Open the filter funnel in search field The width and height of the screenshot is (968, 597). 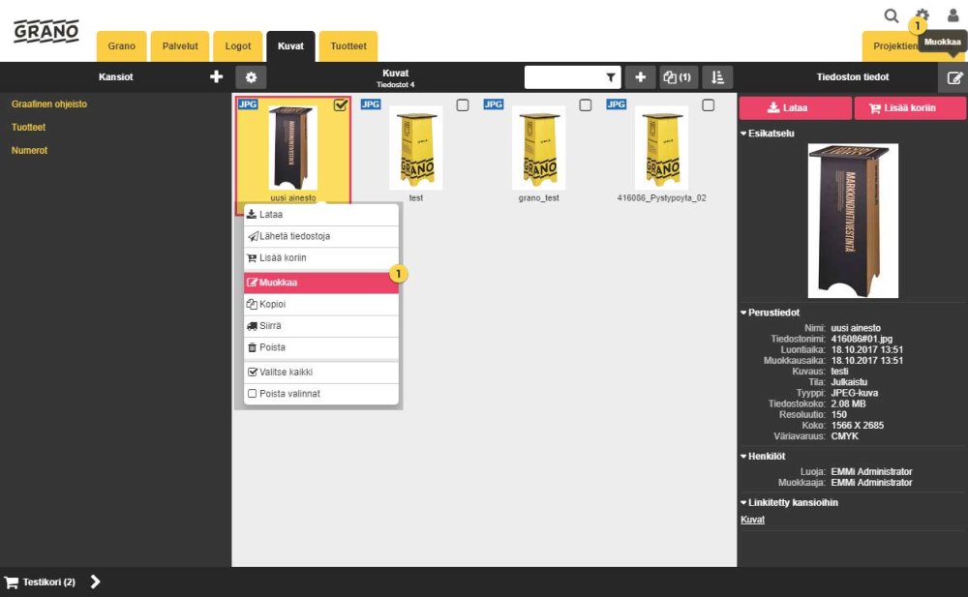tap(610, 77)
